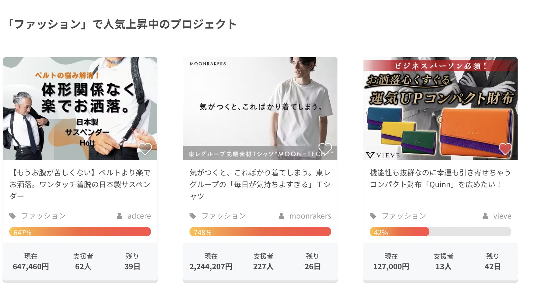Open the adcere creator profile link
The height and width of the screenshot is (296, 535).
(139, 216)
